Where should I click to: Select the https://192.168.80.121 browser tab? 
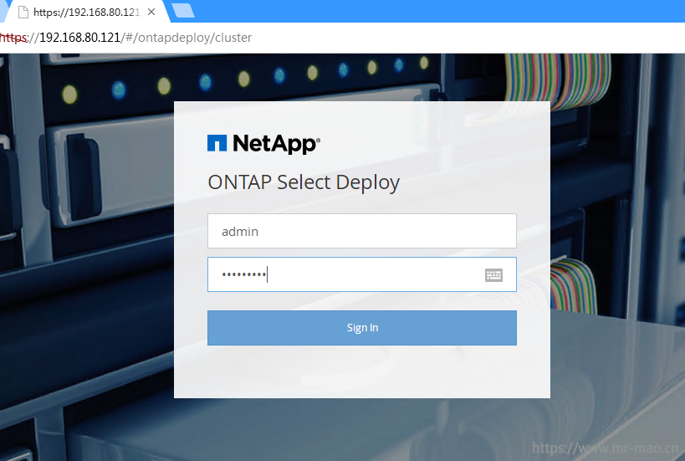point(85,12)
